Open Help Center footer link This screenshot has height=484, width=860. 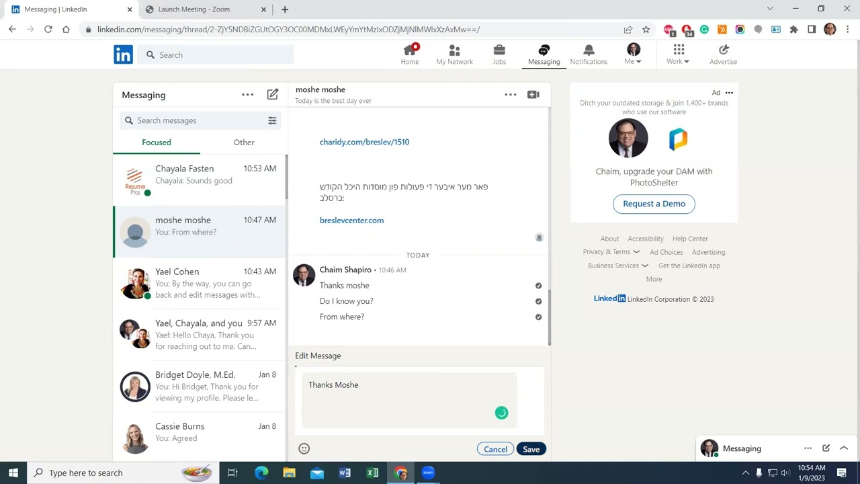(x=690, y=239)
